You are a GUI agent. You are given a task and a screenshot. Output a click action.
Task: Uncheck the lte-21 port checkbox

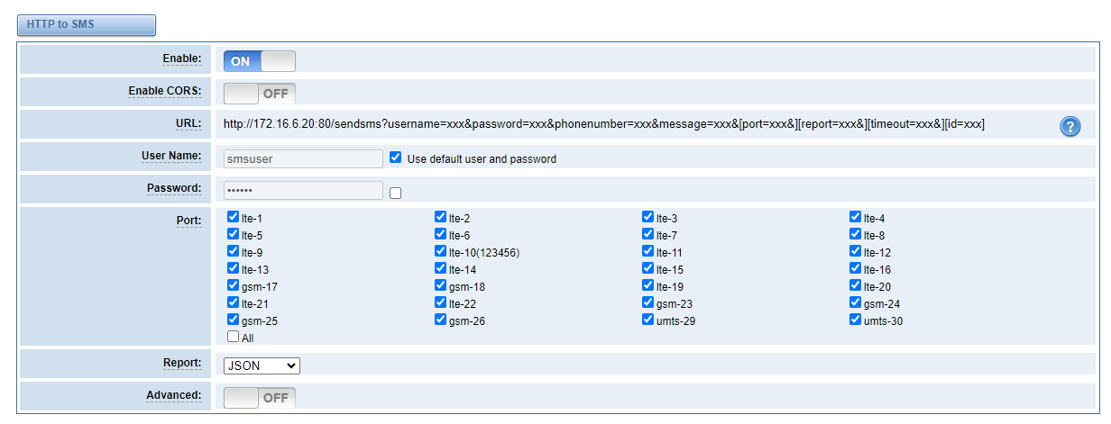(234, 302)
